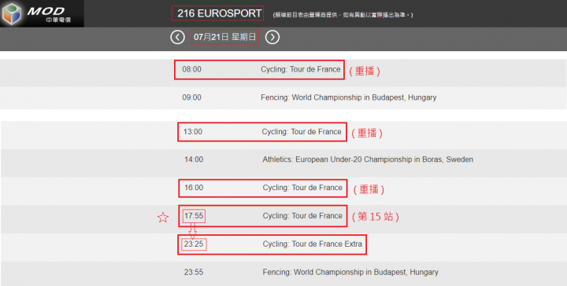This screenshot has height=286, width=567.
Task: Click the 17:55 time box
Action: click(x=194, y=216)
